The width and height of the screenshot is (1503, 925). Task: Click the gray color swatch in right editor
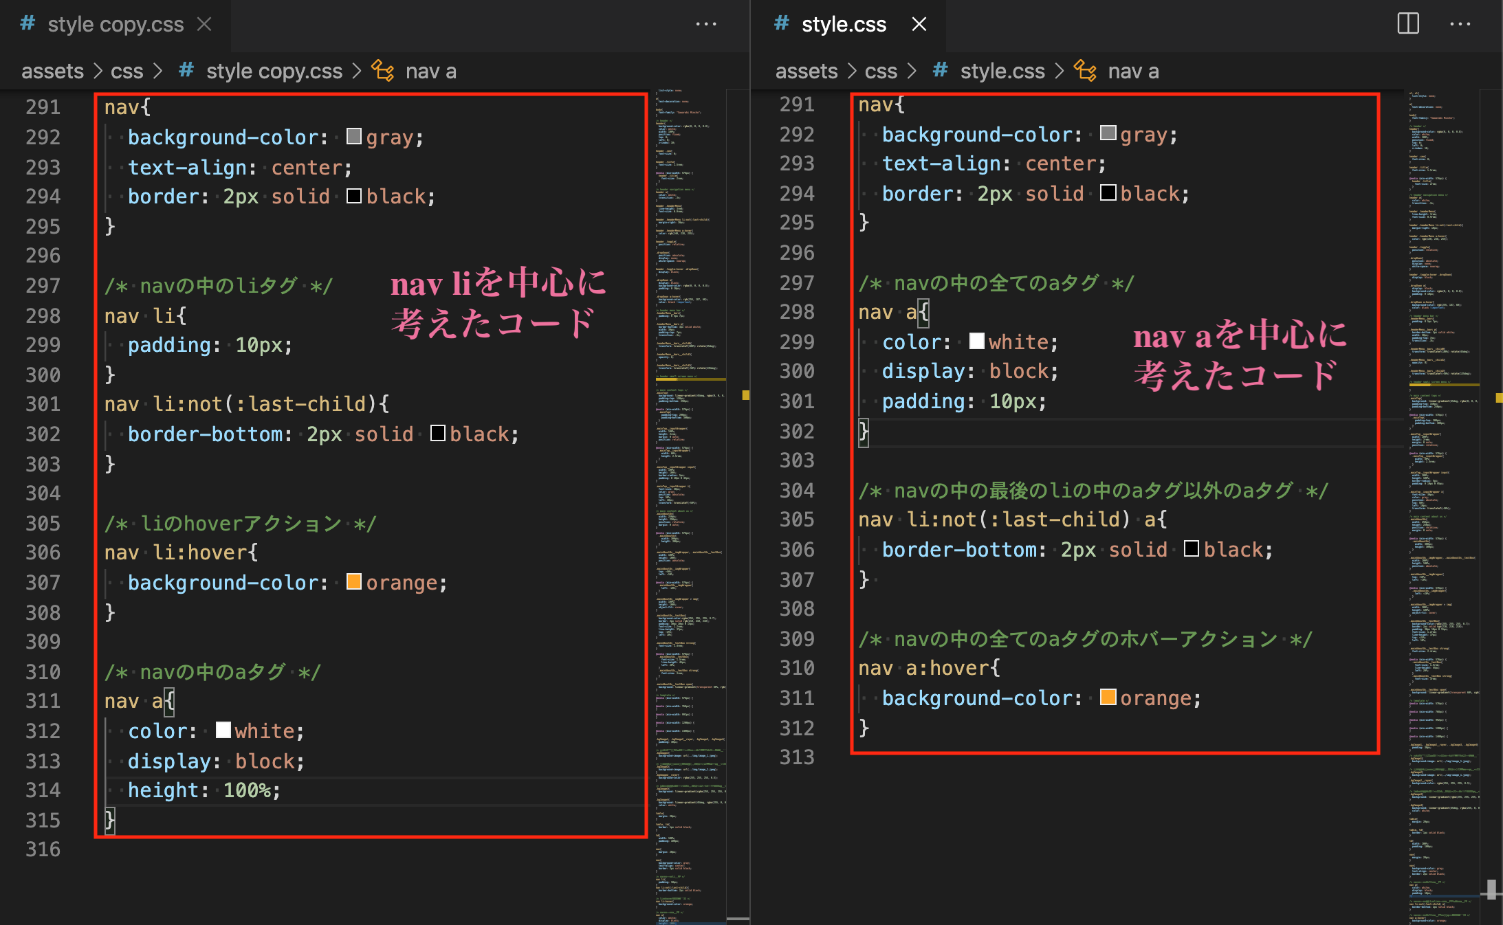[1108, 133]
